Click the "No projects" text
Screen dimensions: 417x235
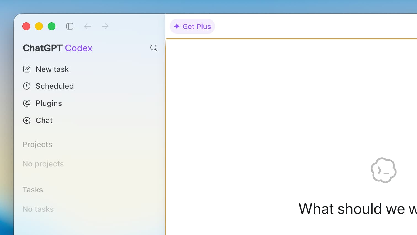click(43, 164)
